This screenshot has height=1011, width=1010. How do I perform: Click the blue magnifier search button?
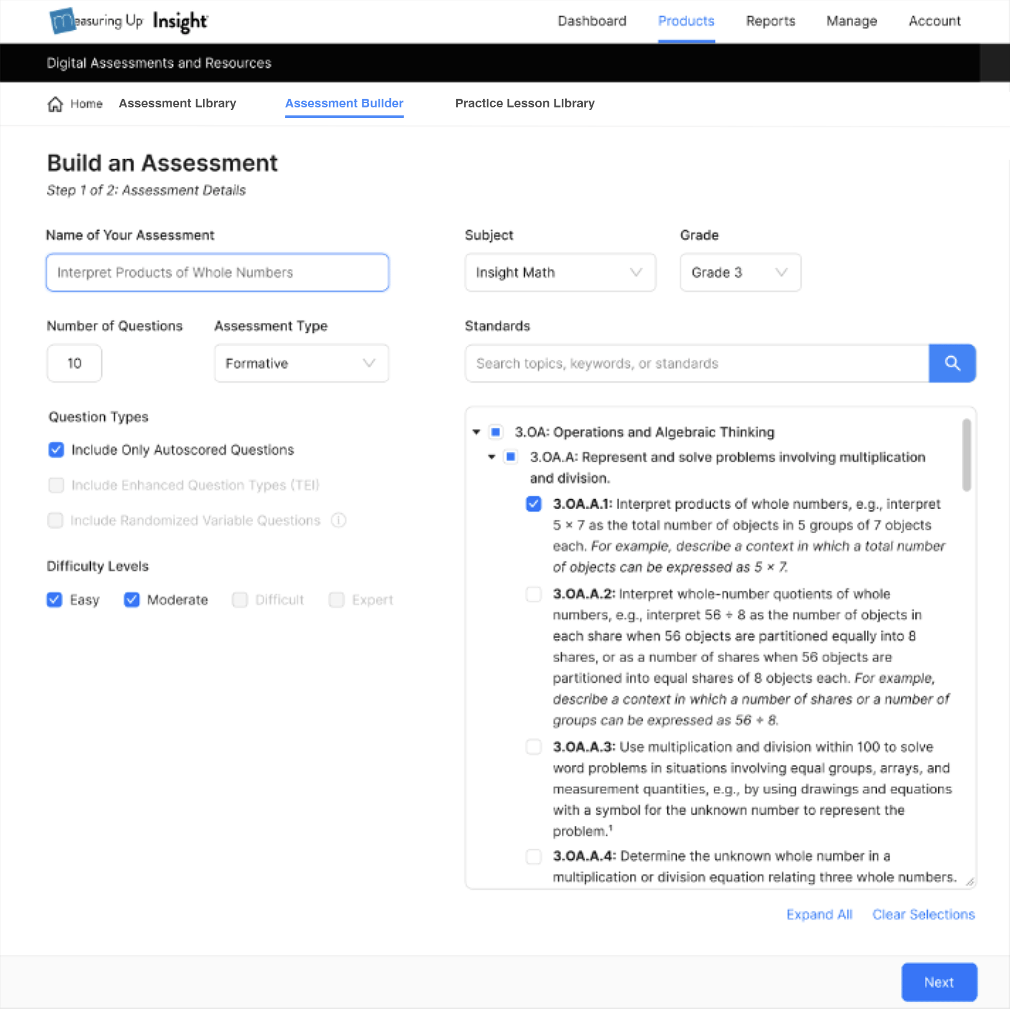click(952, 363)
